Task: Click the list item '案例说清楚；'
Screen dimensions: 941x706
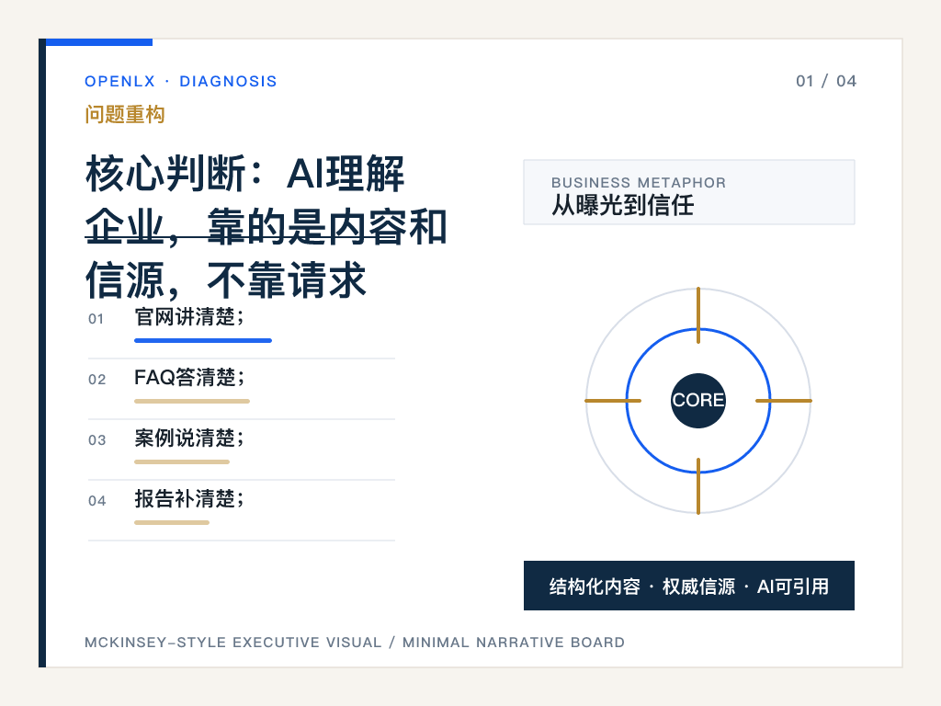Action: [x=189, y=438]
